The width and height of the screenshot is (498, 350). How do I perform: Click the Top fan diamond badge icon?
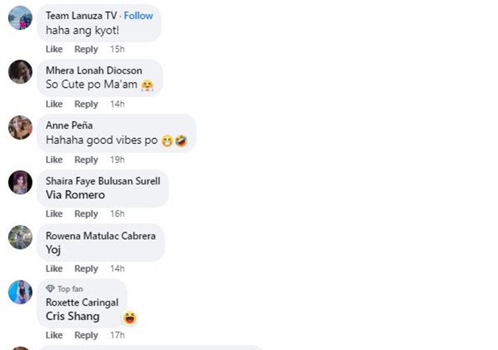(50, 289)
